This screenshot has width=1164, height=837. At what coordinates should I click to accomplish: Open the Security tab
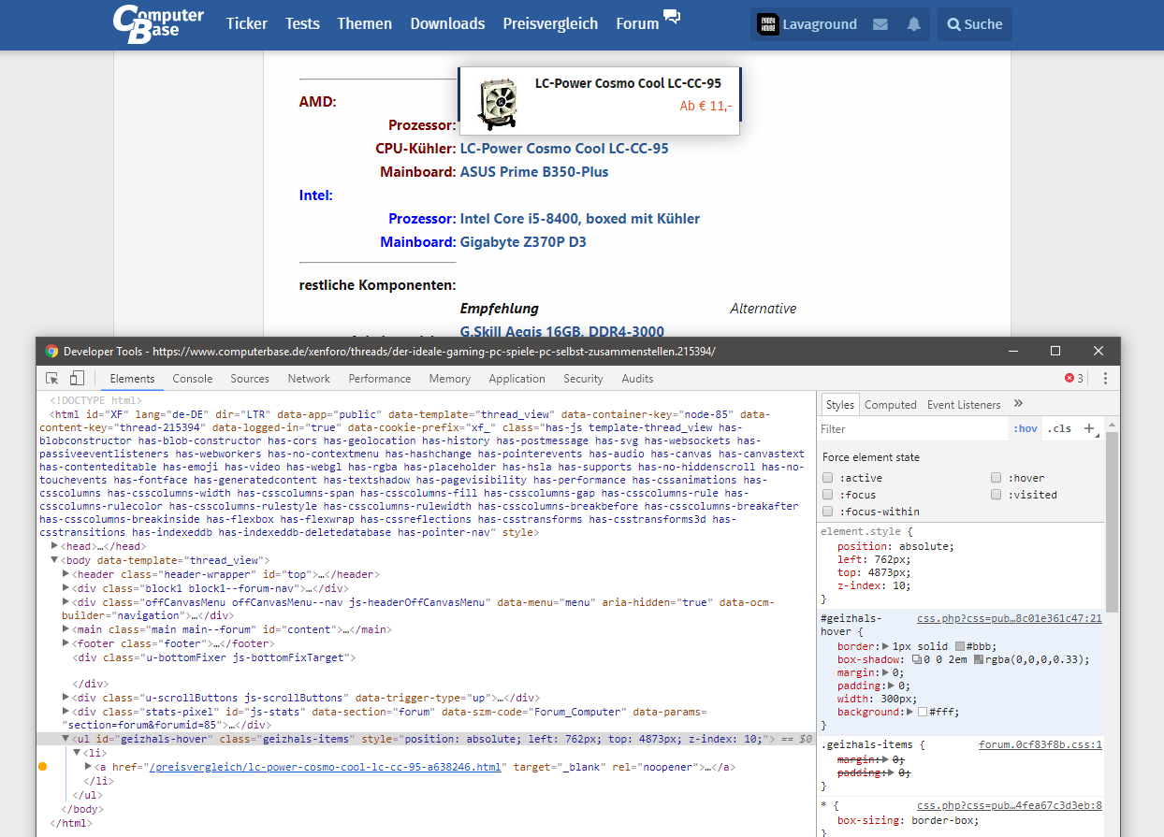tap(583, 379)
